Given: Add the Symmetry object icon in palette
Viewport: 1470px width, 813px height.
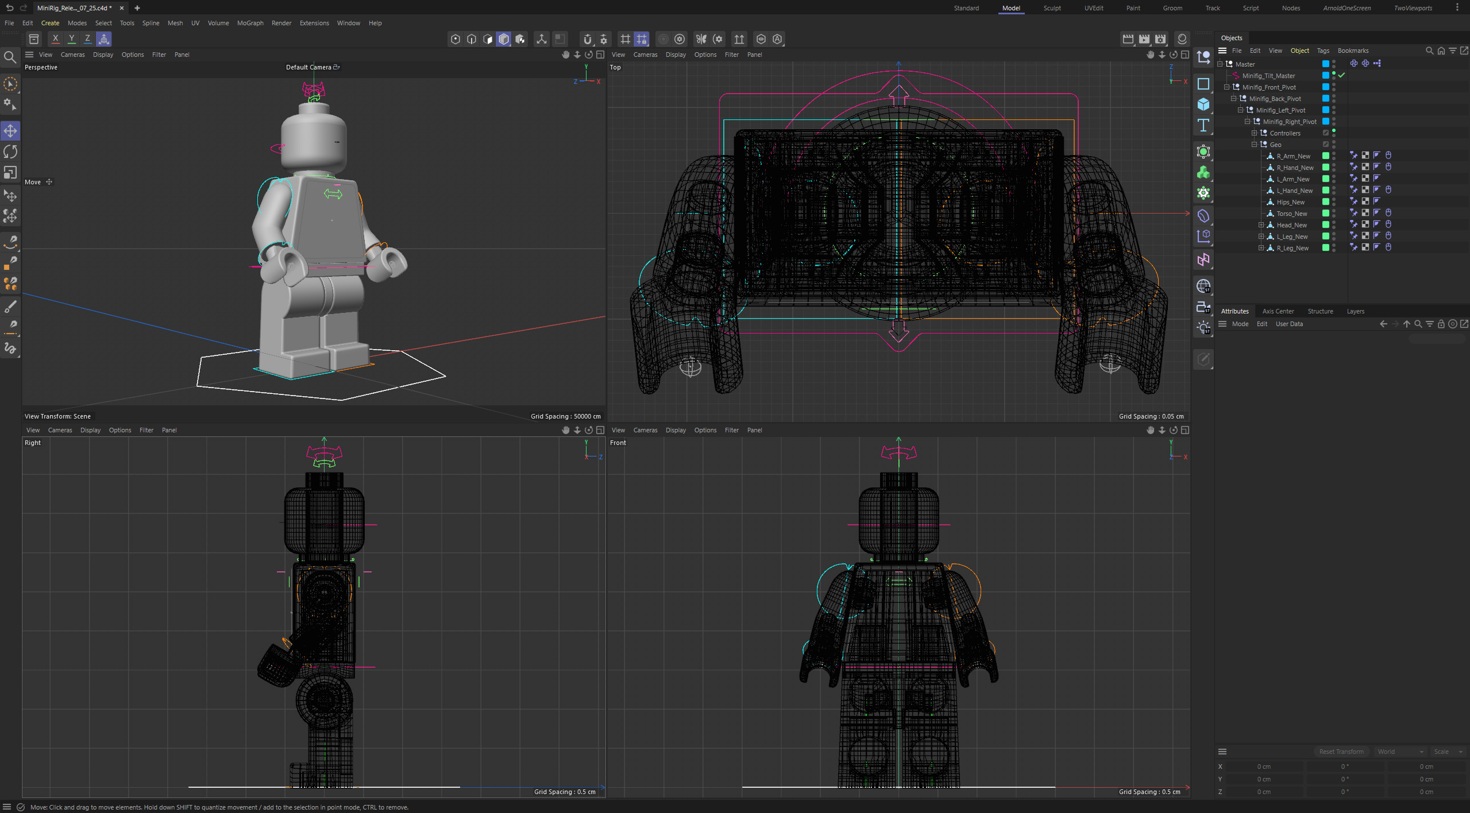Looking at the screenshot, I should [1203, 260].
